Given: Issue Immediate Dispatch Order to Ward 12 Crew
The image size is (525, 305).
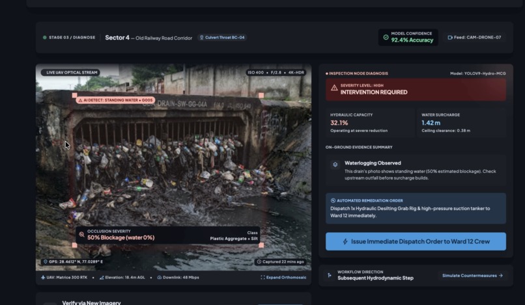Looking at the screenshot, I should point(416,241).
